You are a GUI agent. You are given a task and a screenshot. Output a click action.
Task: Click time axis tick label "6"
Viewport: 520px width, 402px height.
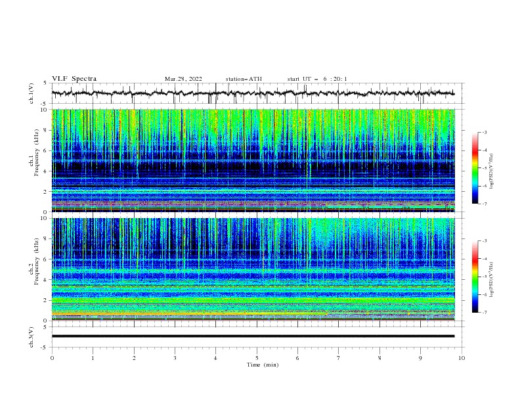[x=297, y=358]
